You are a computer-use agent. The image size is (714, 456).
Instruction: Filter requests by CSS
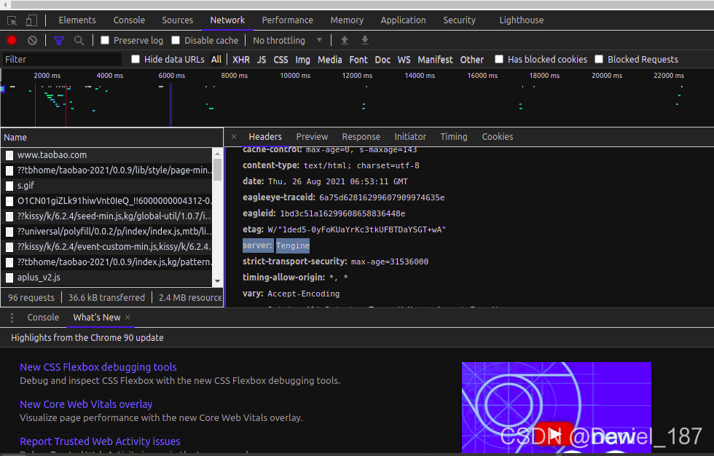click(x=280, y=60)
